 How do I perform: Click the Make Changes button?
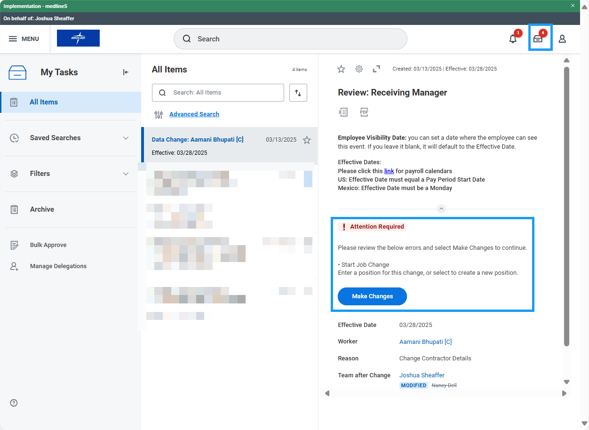coord(372,296)
